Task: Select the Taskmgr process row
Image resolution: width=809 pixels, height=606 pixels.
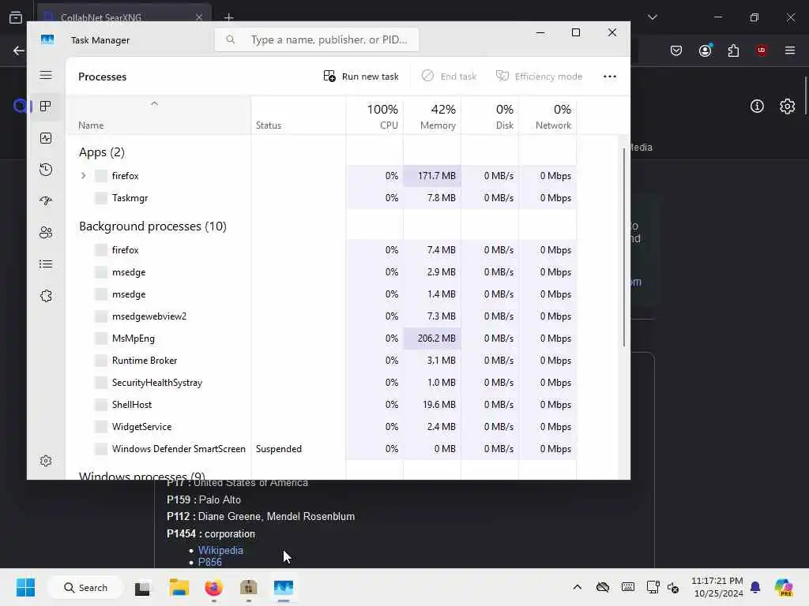Action: [322, 198]
